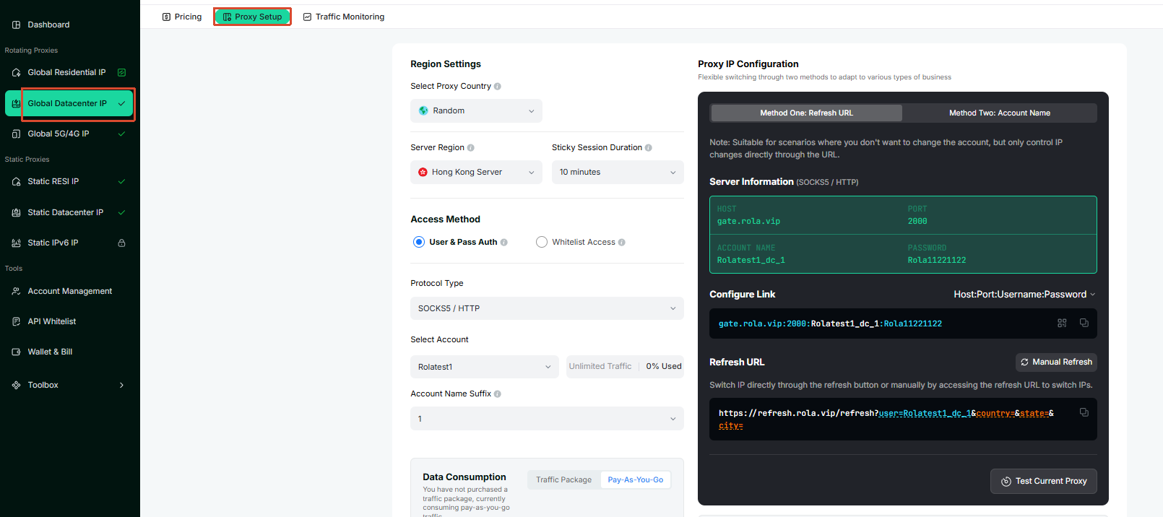Click the Static Datacenter IP icon
The image size is (1163, 517).
point(16,212)
